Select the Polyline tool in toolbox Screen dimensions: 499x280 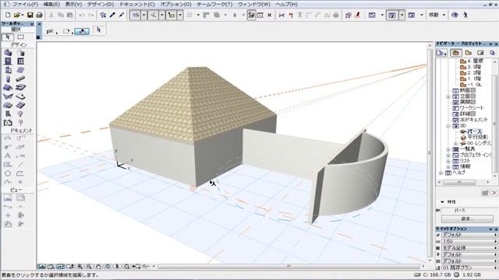click(21, 173)
